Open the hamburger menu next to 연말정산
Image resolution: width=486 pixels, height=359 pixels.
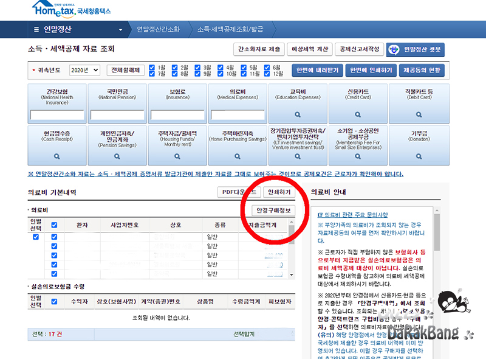[36, 29]
